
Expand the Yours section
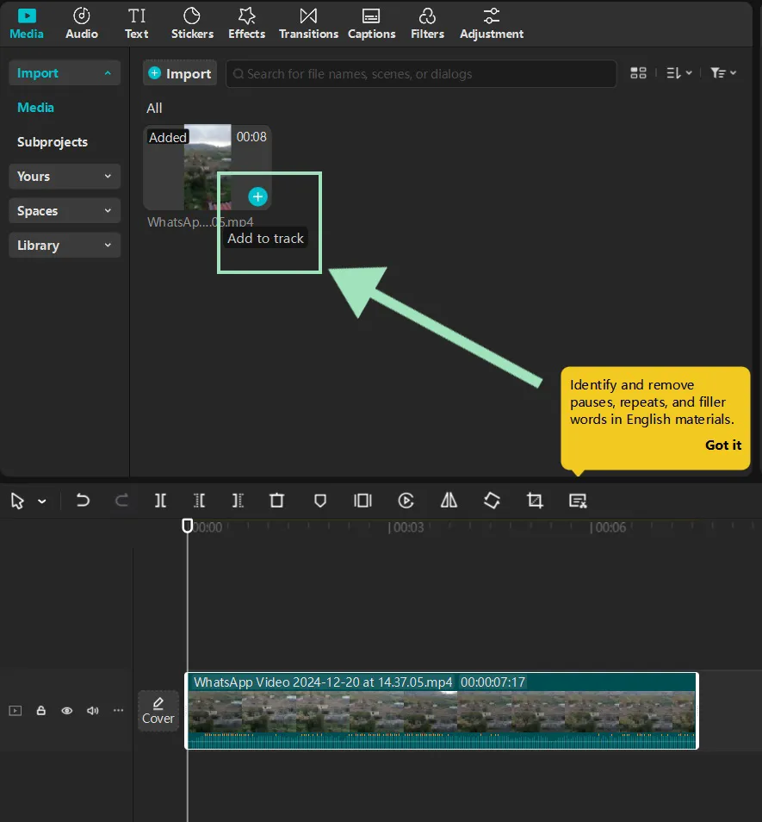click(x=65, y=176)
